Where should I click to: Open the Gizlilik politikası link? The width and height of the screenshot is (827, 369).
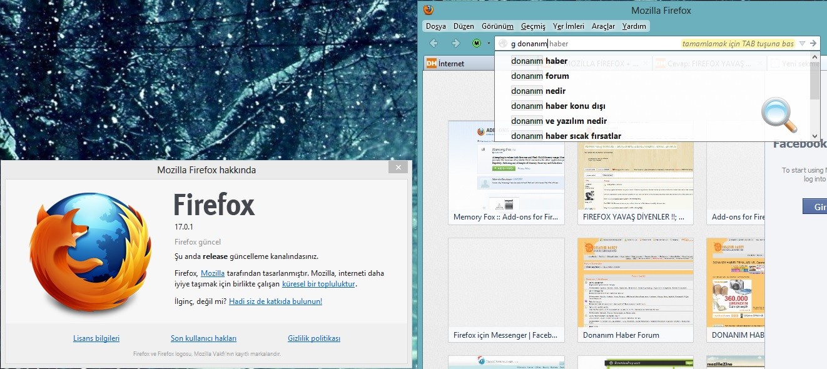(x=314, y=338)
